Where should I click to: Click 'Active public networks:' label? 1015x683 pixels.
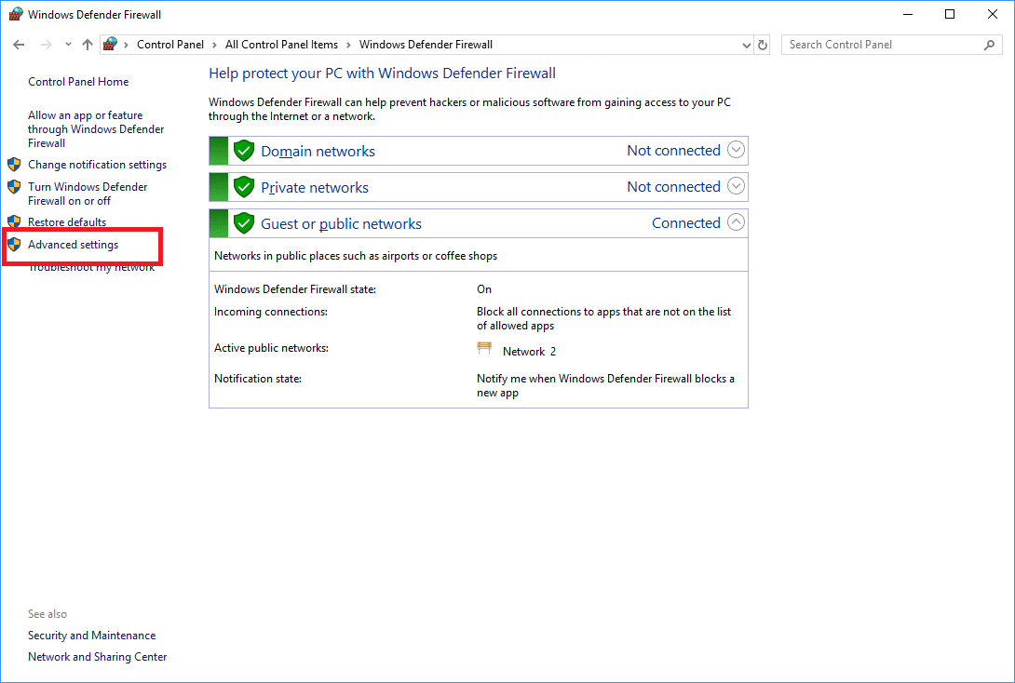click(271, 348)
